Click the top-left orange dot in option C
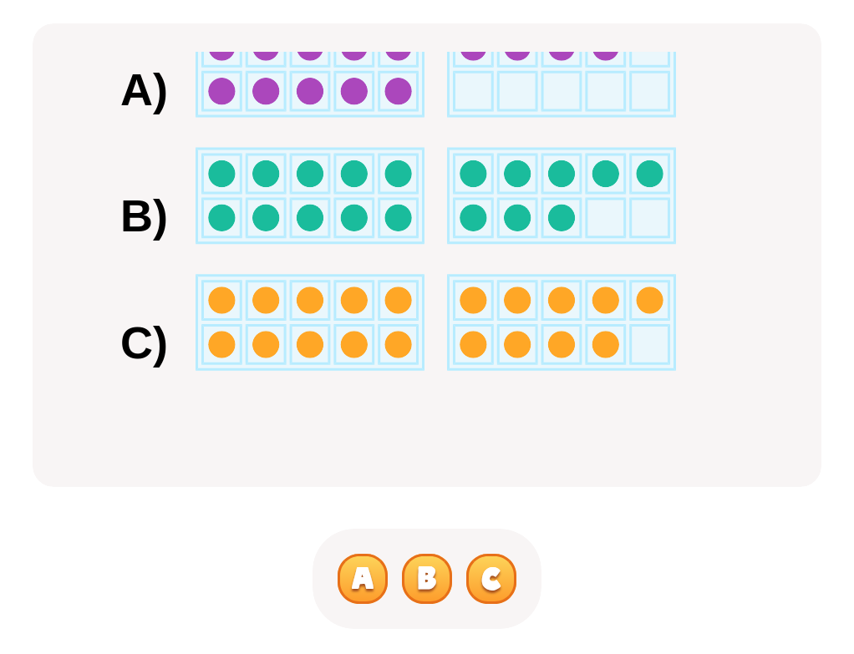This screenshot has width=854, height=654. point(222,299)
